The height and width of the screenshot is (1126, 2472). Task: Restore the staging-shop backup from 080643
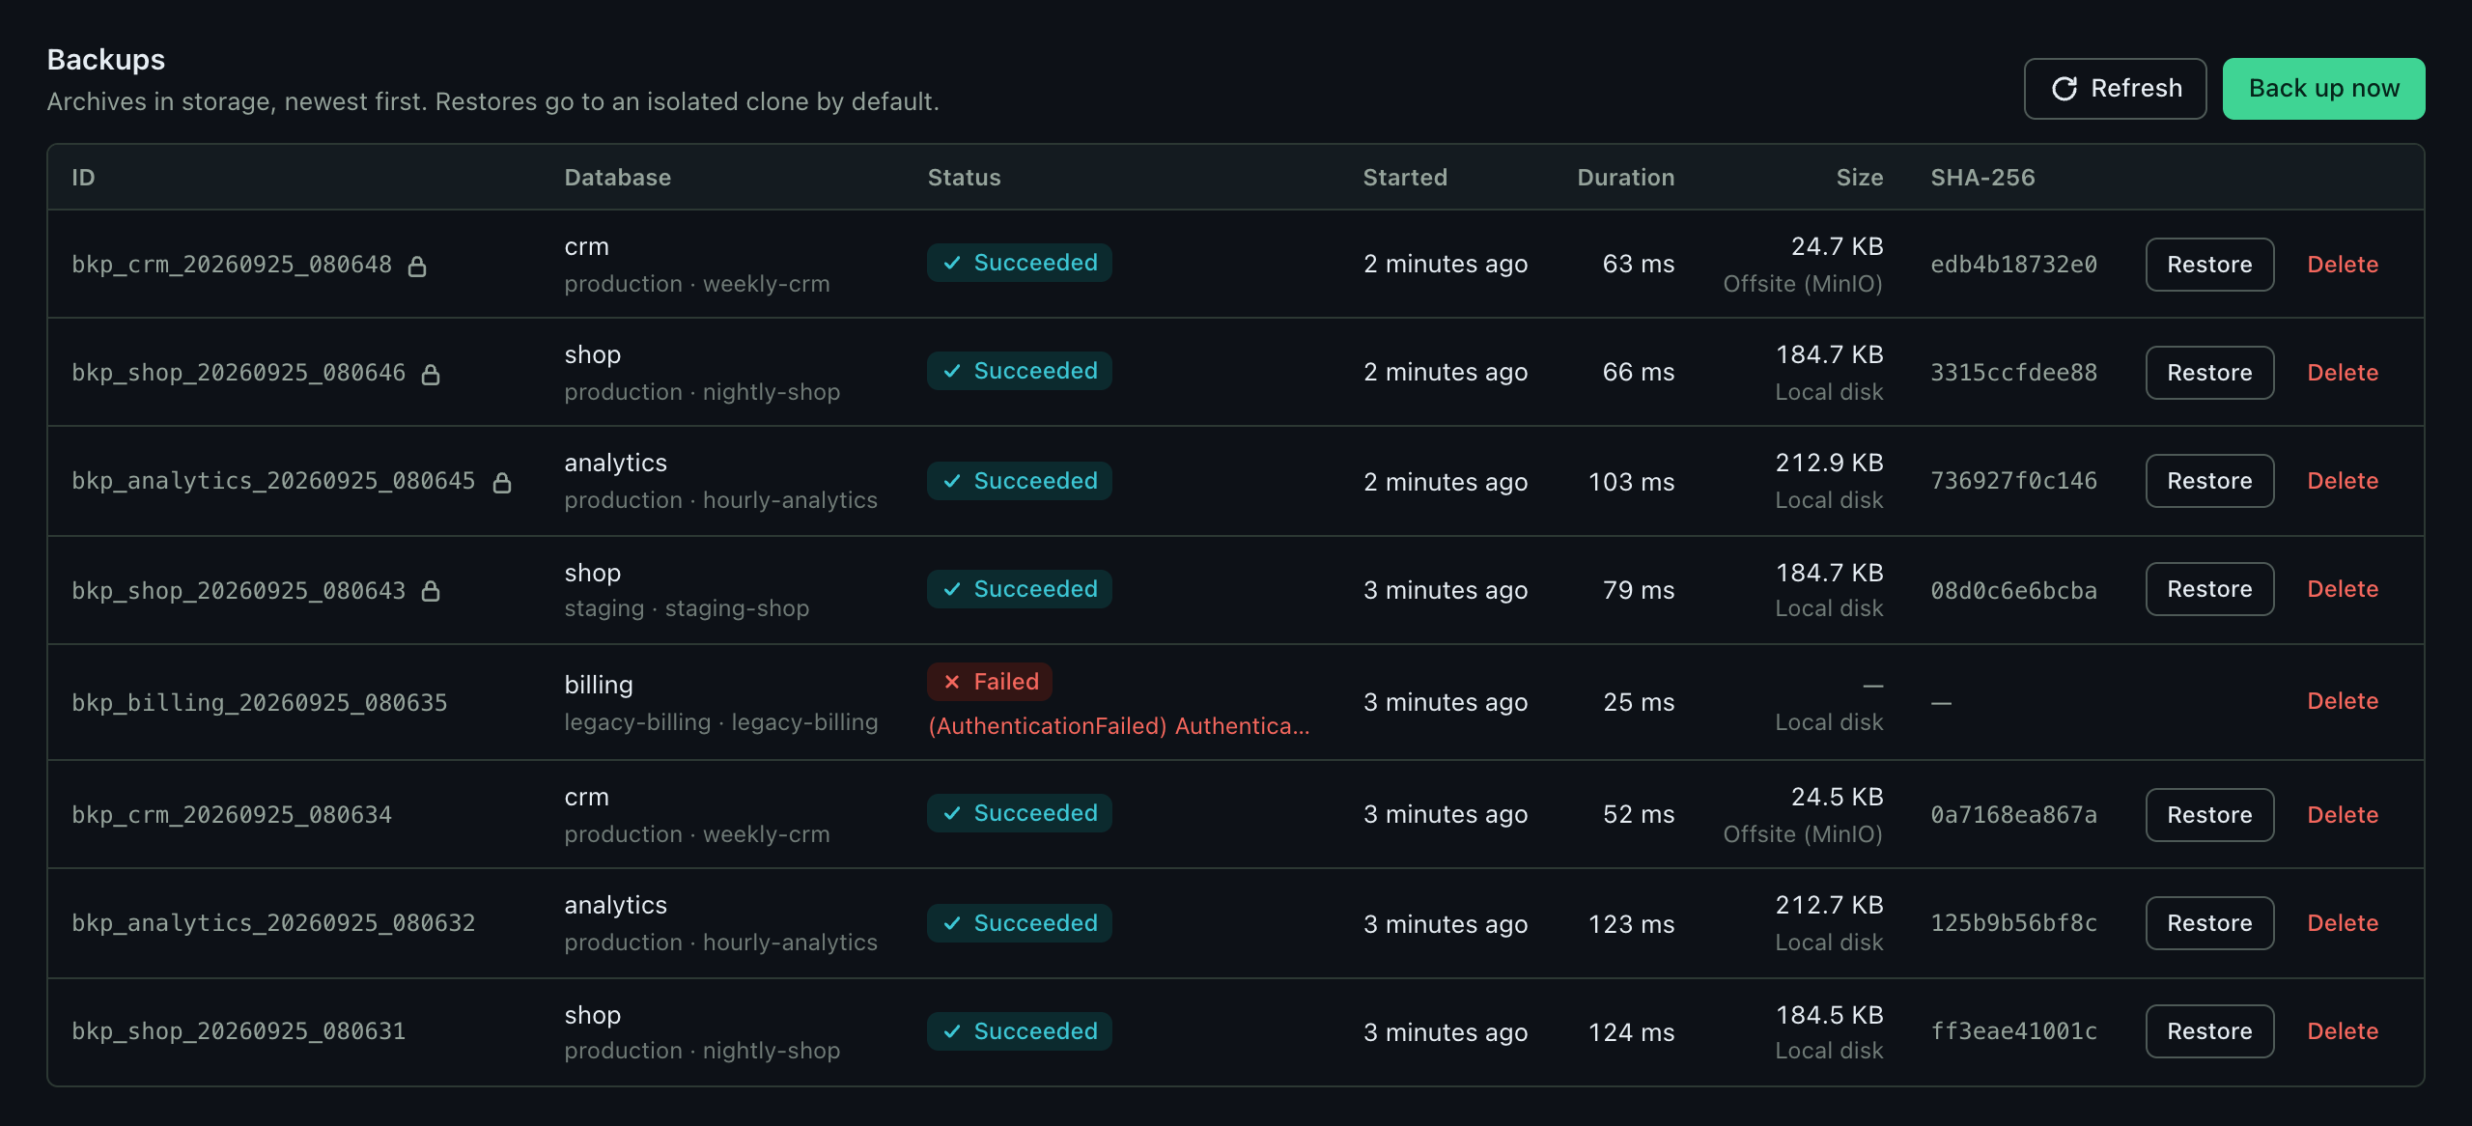[2209, 589]
